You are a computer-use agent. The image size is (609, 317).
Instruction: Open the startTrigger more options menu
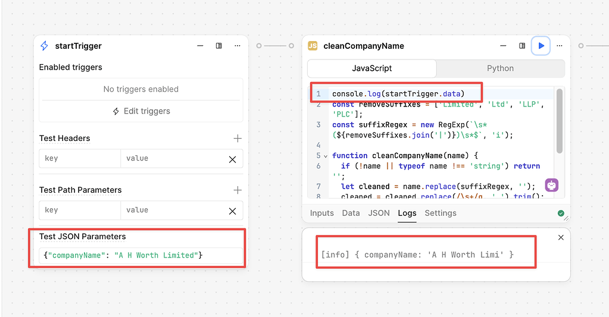pyautogui.click(x=238, y=46)
